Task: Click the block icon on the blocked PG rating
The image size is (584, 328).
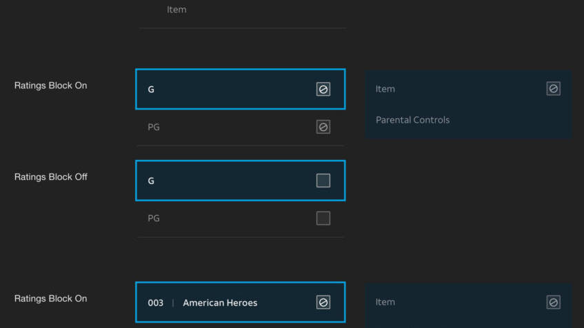Action: pos(323,127)
